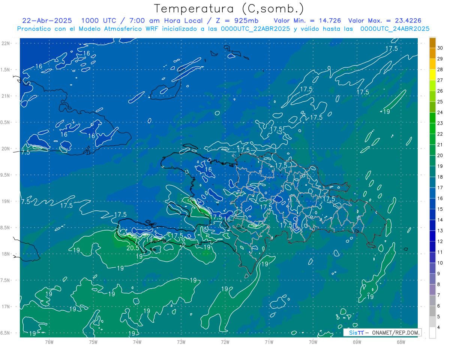
Task: Click the '72W' longitude axis label
Action: click(225, 342)
